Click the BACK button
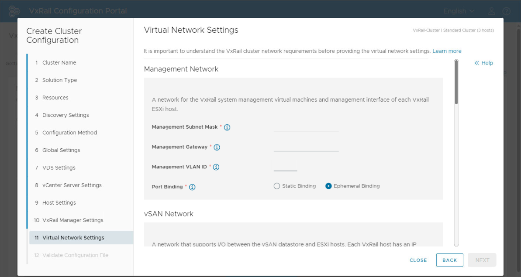 point(449,260)
